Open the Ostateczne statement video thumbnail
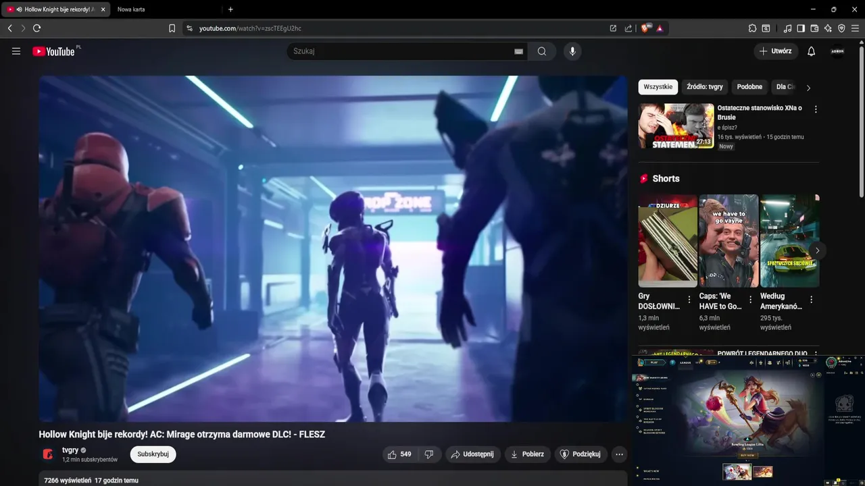 tap(676, 126)
